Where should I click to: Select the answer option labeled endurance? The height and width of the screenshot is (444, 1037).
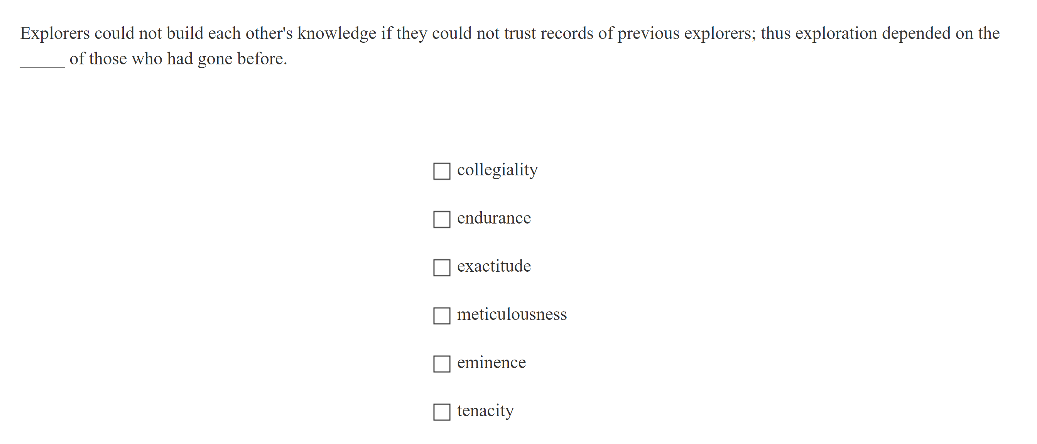coord(494,218)
